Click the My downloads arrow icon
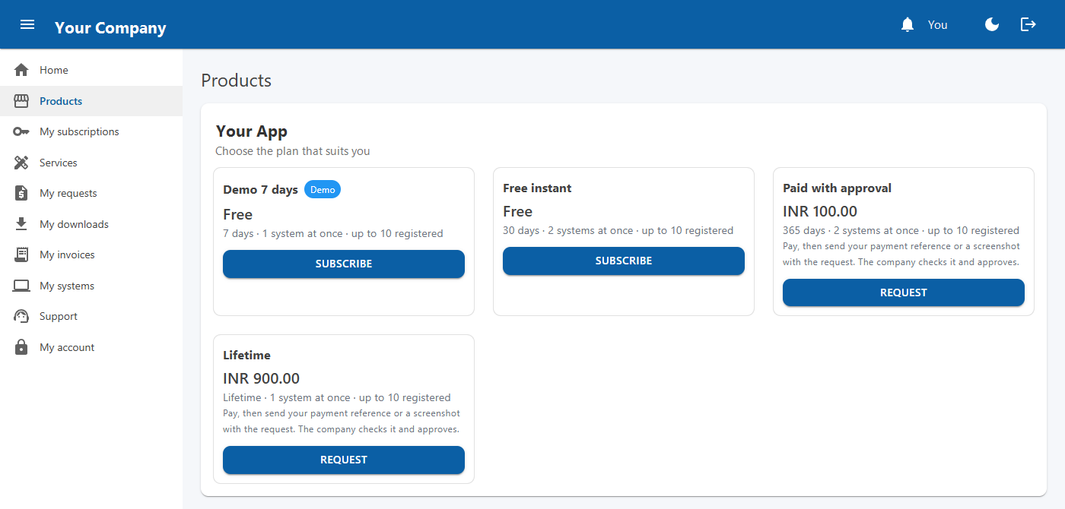This screenshot has width=1065, height=509. [21, 224]
